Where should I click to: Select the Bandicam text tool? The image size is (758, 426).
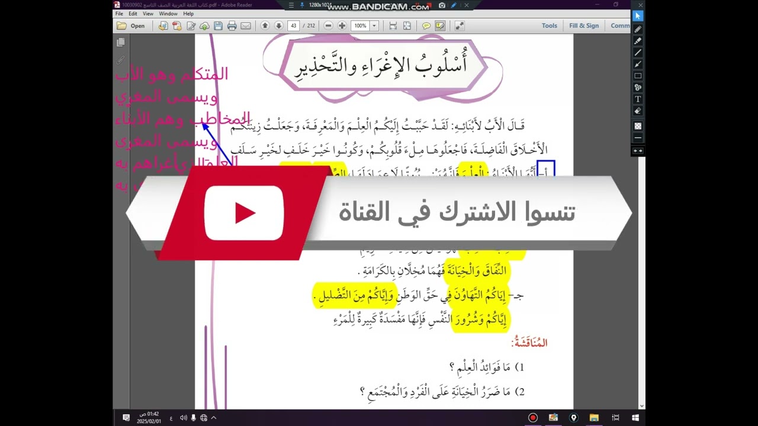638,99
